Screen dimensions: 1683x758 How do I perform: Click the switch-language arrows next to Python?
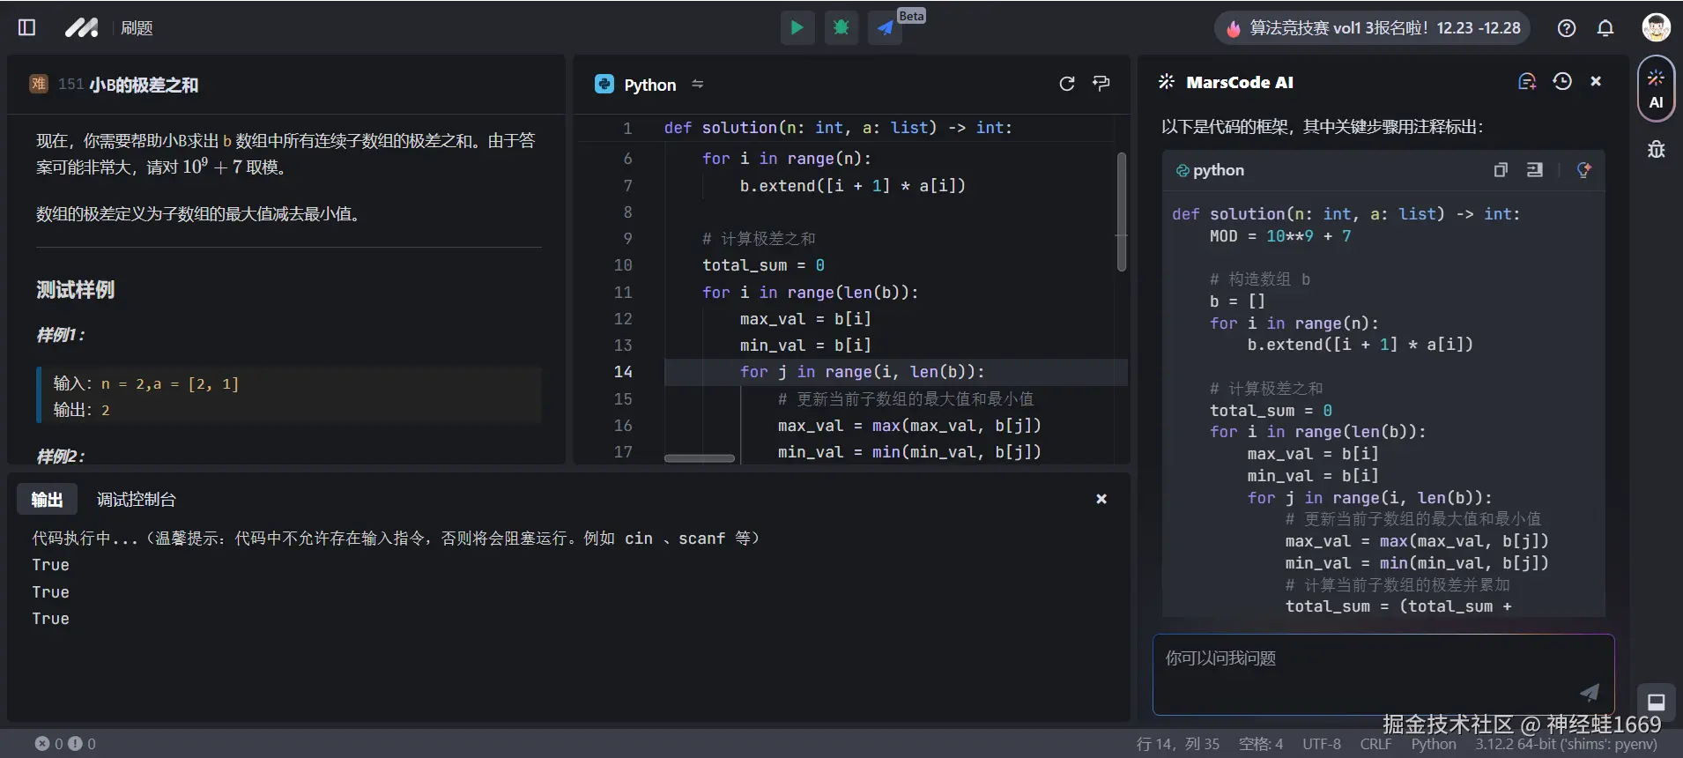tap(698, 84)
